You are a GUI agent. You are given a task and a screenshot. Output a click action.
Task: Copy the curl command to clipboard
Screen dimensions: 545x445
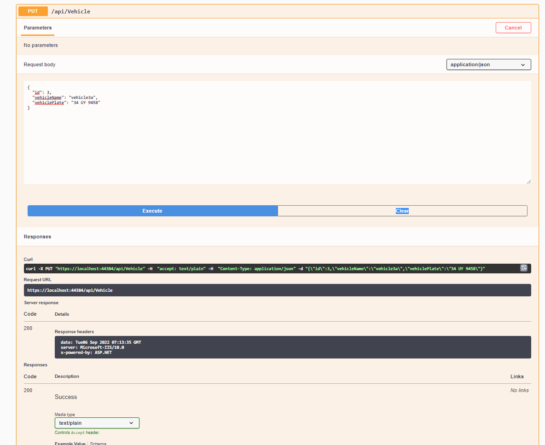524,268
